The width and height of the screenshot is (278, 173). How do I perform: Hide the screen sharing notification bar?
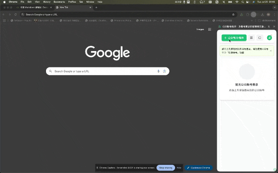point(179,168)
